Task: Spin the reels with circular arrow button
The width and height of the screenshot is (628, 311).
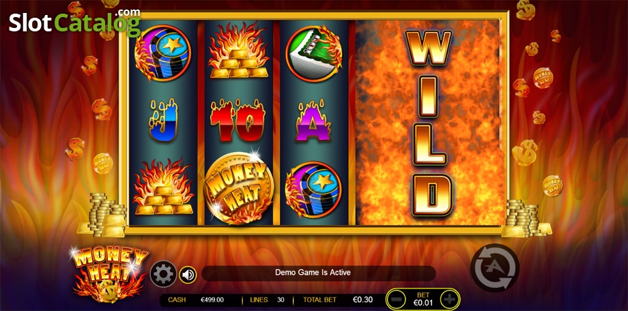Action: tap(495, 267)
